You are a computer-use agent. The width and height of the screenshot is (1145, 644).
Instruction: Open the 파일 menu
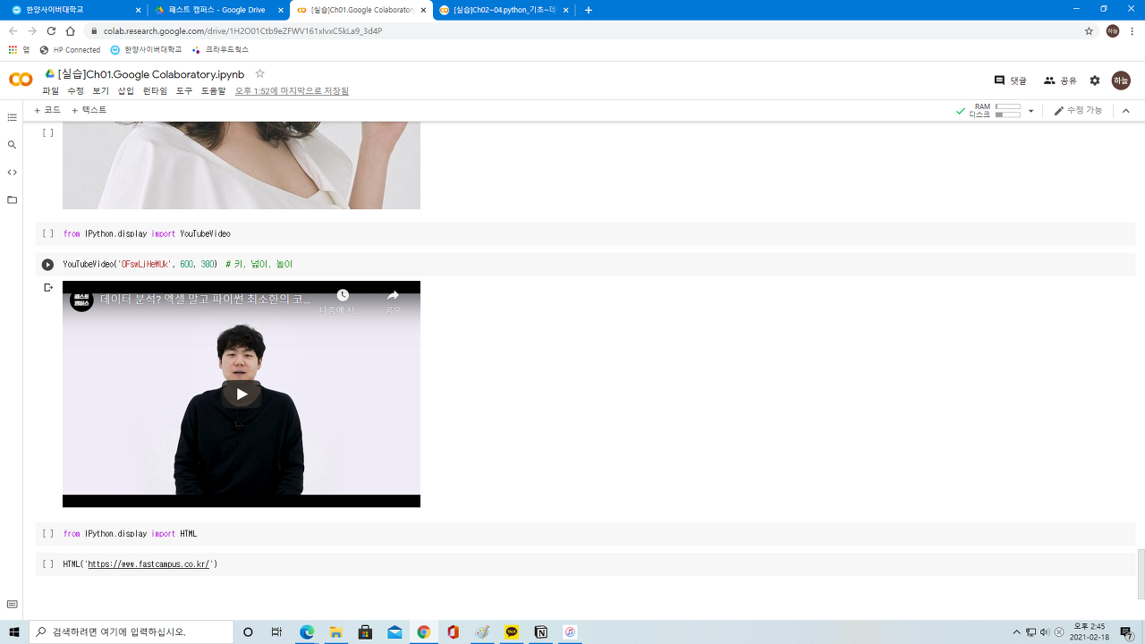click(x=50, y=91)
